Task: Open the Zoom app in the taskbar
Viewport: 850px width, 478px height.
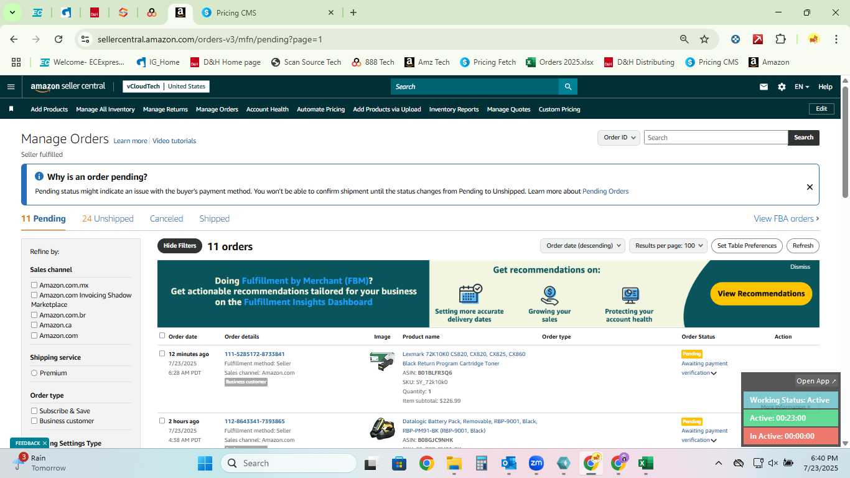Action: click(536, 463)
